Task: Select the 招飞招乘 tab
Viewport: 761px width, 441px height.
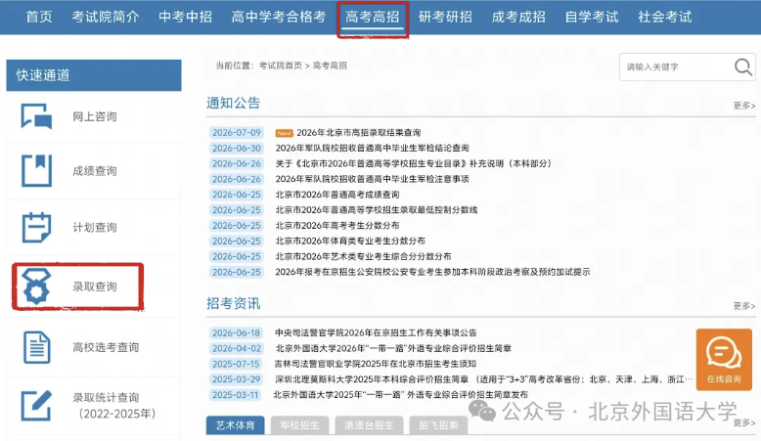Action: [x=439, y=425]
